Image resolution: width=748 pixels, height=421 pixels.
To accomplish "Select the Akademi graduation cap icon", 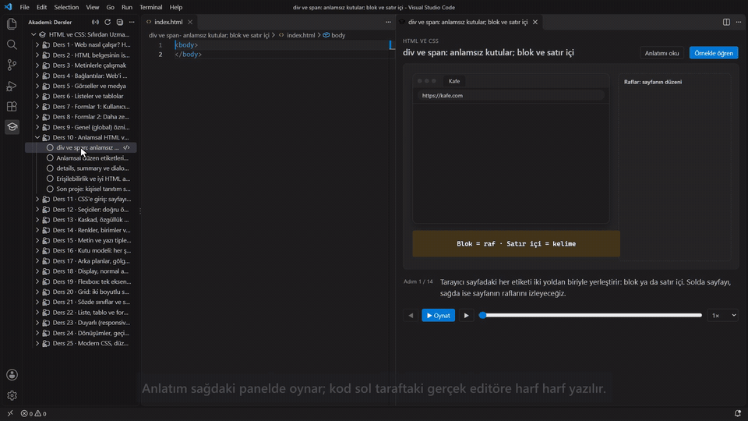I will click(12, 127).
